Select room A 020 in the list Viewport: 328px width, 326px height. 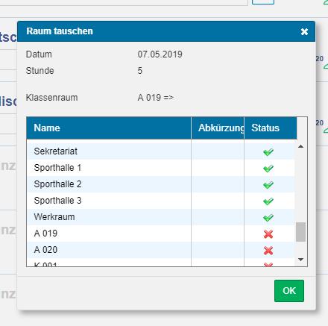[160, 250]
